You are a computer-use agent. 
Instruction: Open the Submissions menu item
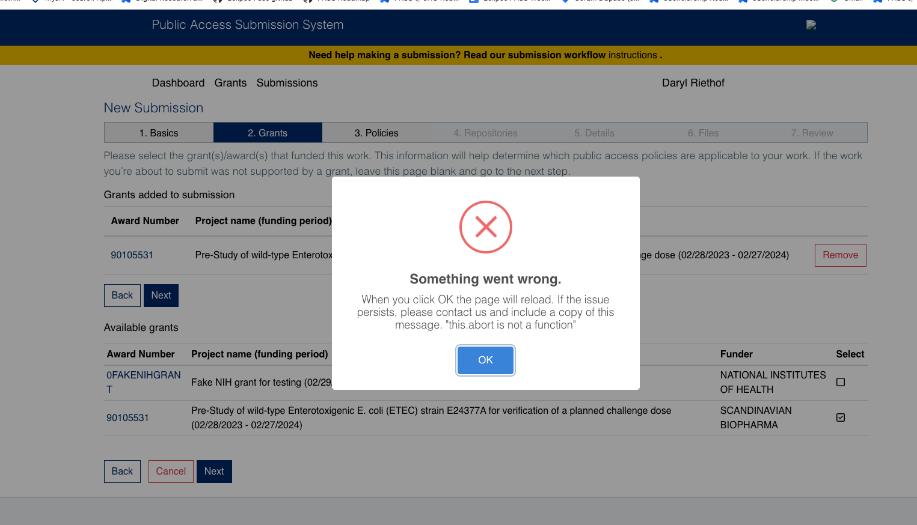pyautogui.click(x=287, y=83)
